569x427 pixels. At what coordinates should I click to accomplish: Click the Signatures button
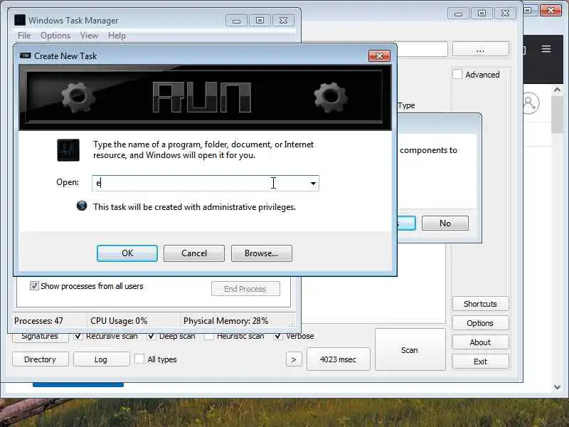[40, 337]
